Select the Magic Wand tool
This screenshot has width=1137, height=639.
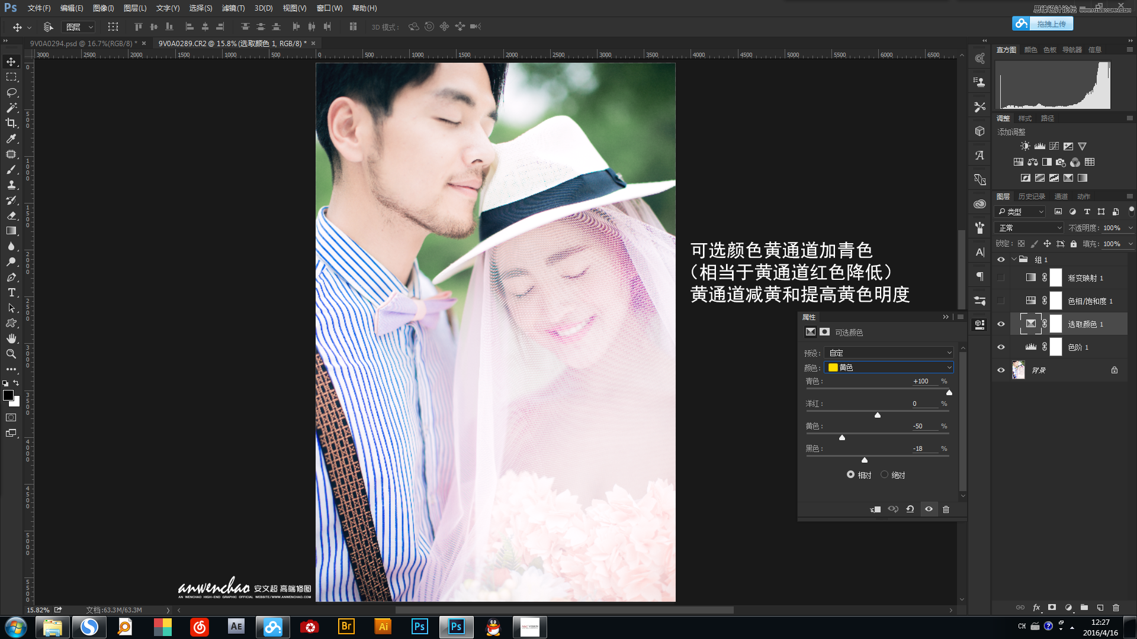click(x=11, y=108)
